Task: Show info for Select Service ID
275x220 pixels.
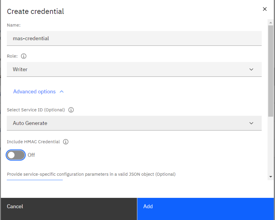Action: [x=71, y=110]
